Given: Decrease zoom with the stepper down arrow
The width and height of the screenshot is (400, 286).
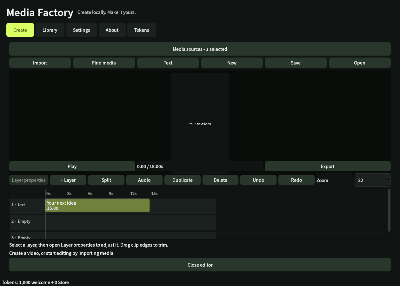Looking at the screenshot, I should (388, 183).
